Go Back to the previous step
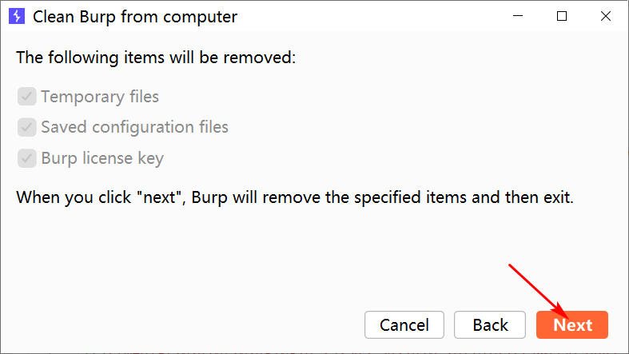This screenshot has width=629, height=354. [490, 324]
